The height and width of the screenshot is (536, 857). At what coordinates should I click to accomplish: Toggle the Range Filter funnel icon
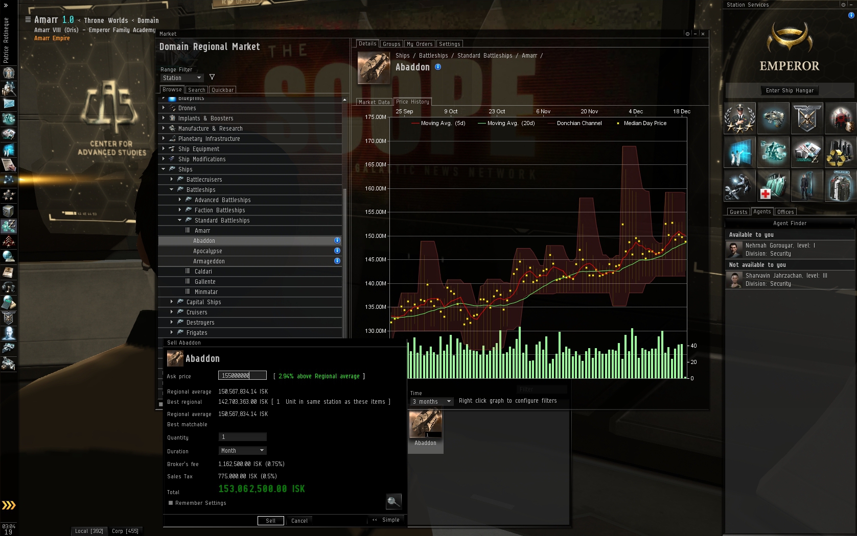click(x=212, y=77)
